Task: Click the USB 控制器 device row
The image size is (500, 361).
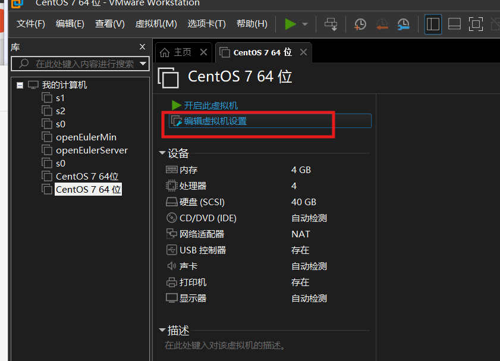Action: (x=267, y=250)
